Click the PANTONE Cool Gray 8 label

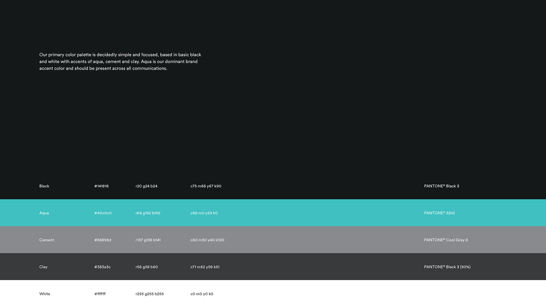[x=446, y=240]
